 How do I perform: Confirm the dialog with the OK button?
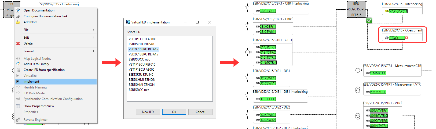click(x=174, y=112)
